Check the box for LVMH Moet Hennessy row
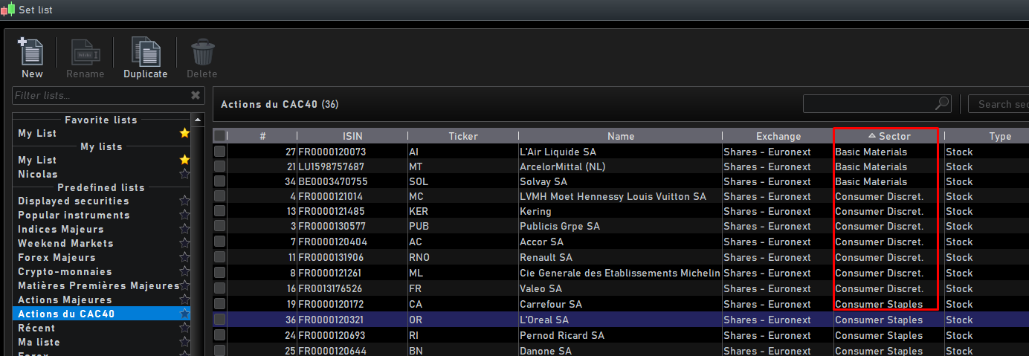This screenshot has width=1029, height=356. (x=219, y=196)
